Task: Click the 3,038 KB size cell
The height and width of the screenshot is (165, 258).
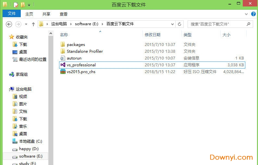Action: (x=236, y=65)
